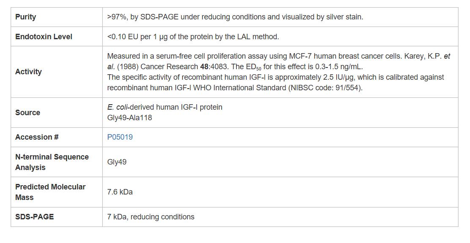The image size is (470, 243).
Task: Click the <0.10 EU endotoxin value
Action: tap(193, 37)
